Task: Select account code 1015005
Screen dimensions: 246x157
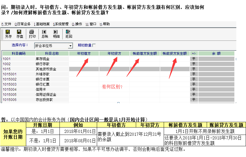Action: tap(10, 95)
